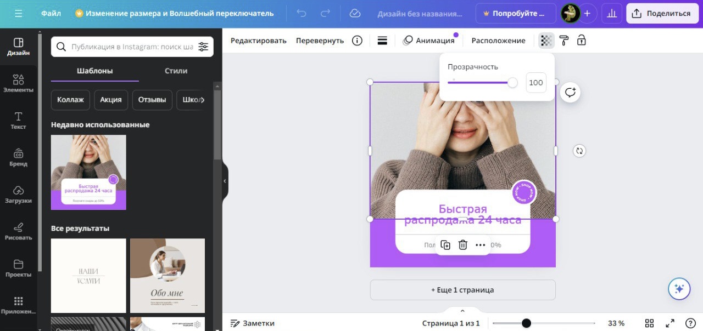
Task: Click the templates panel scrollbar
Action: click(x=217, y=124)
